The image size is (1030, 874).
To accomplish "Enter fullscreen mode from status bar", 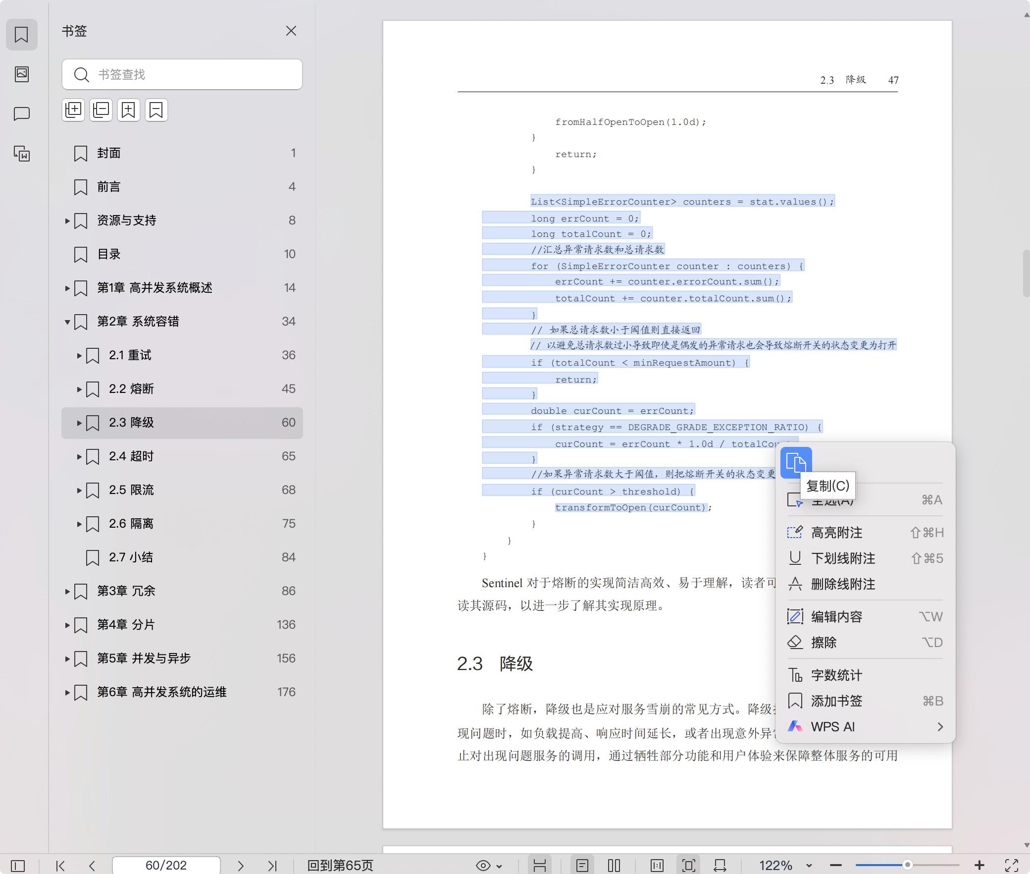I will click(1011, 866).
